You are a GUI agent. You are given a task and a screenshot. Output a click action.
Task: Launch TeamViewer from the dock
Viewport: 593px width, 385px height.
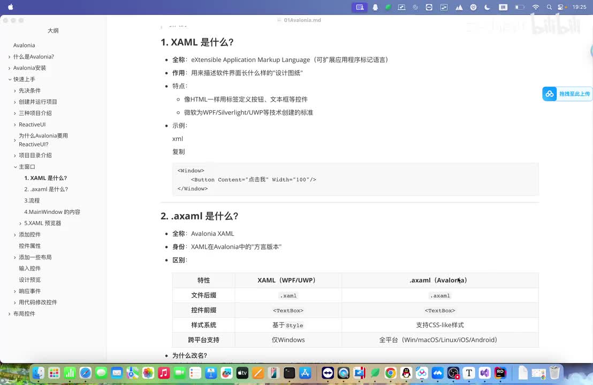pyautogui.click(x=328, y=373)
